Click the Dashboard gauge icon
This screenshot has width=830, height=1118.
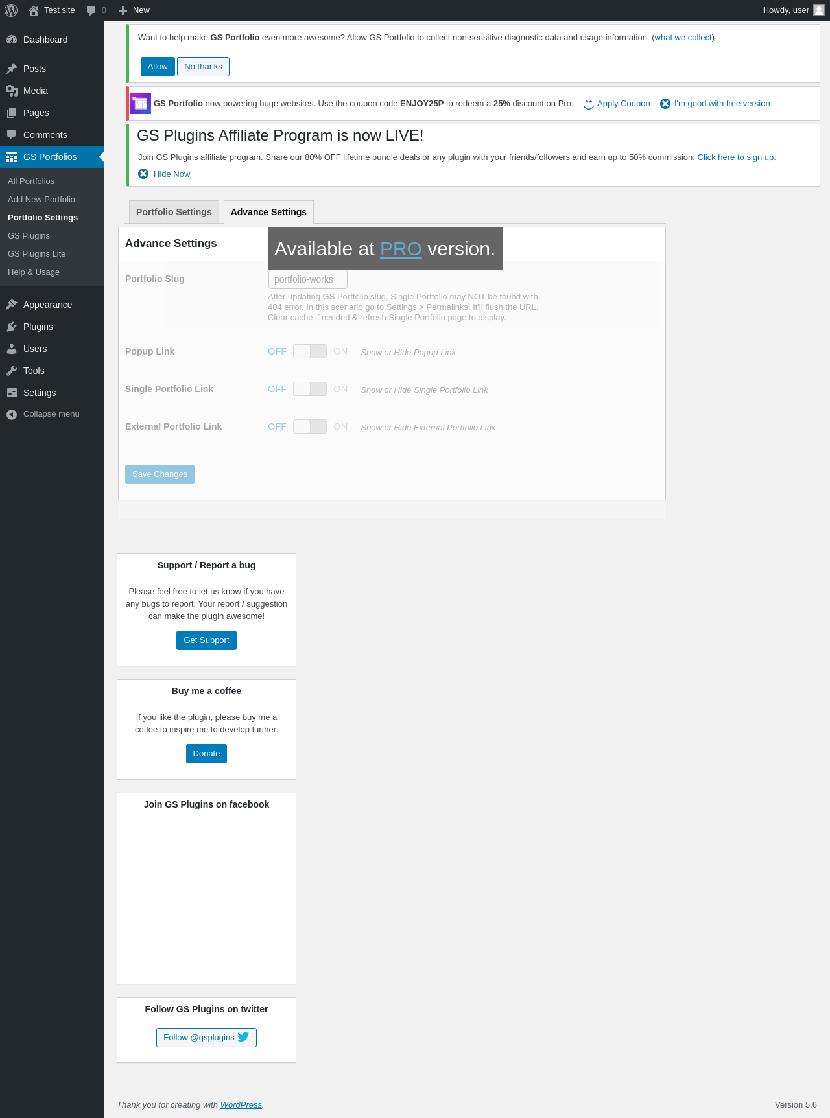[12, 40]
